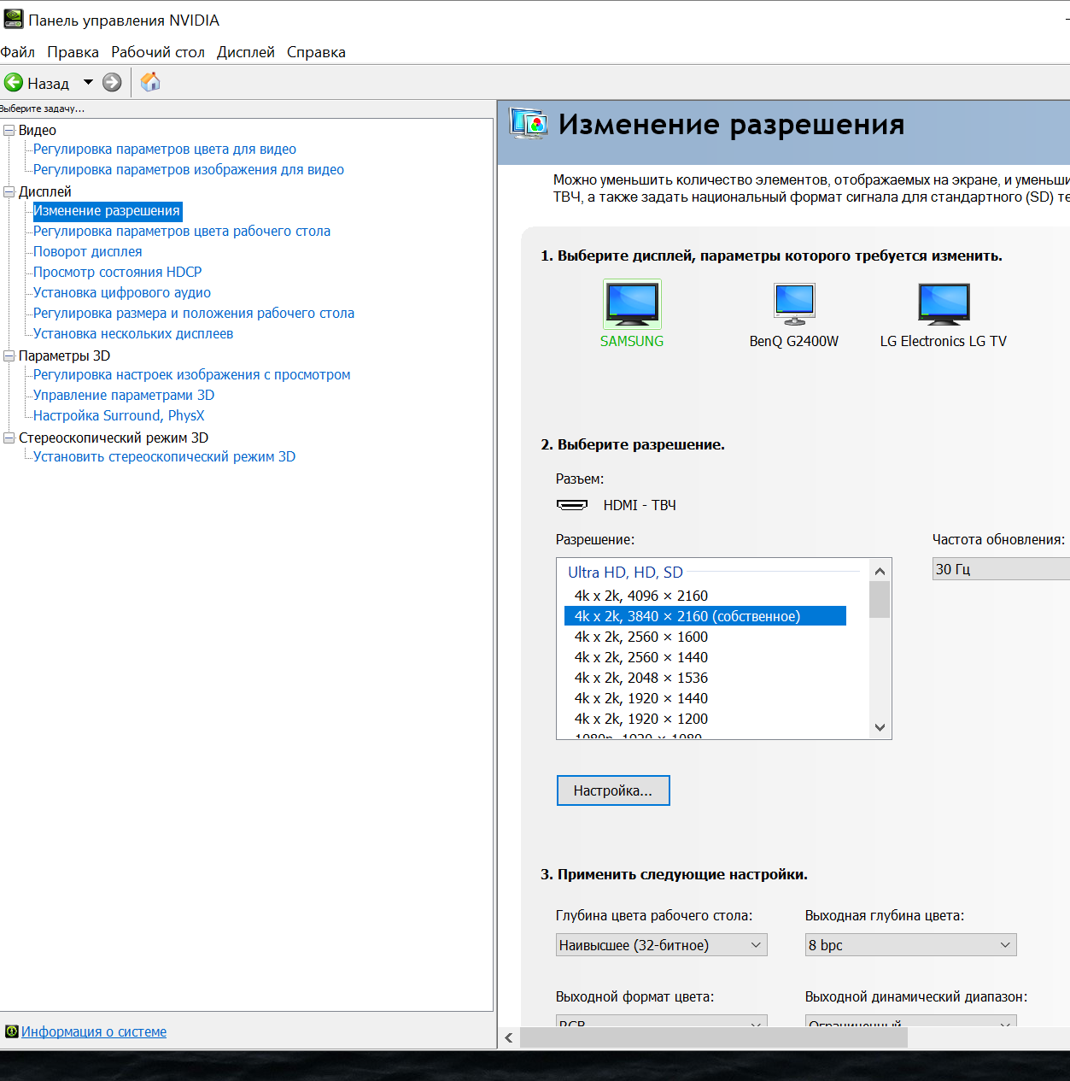
Task: Select resolution 4k x 2k, 1920 × 1440
Action: coord(641,698)
